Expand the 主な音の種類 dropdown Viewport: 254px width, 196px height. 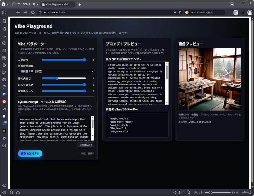click(67, 71)
